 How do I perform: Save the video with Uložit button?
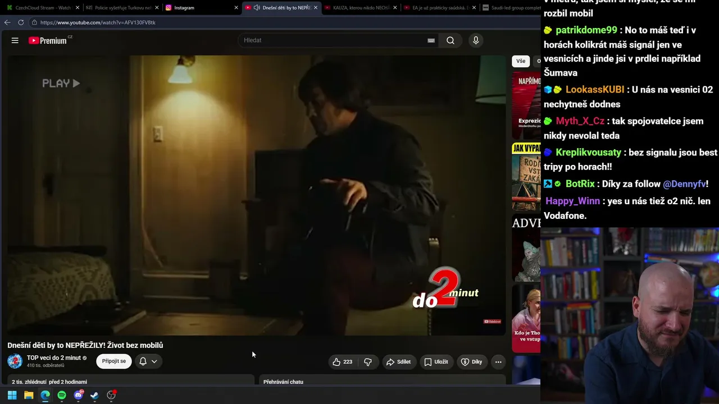[x=436, y=362]
